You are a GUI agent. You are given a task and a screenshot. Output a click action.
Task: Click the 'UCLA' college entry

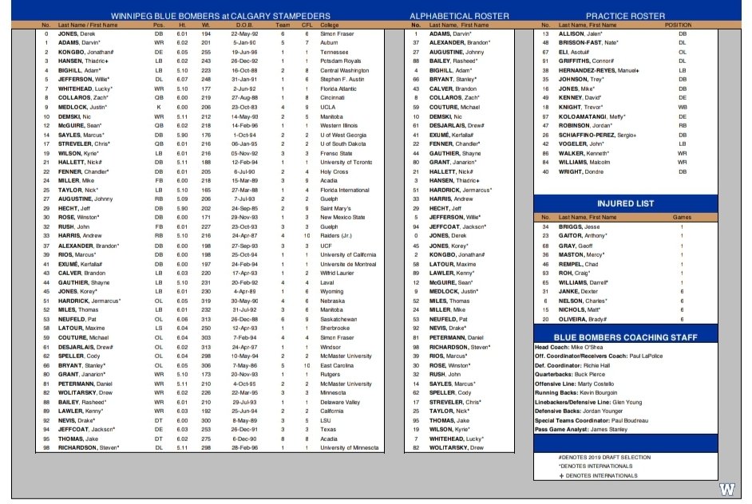coord(328,108)
